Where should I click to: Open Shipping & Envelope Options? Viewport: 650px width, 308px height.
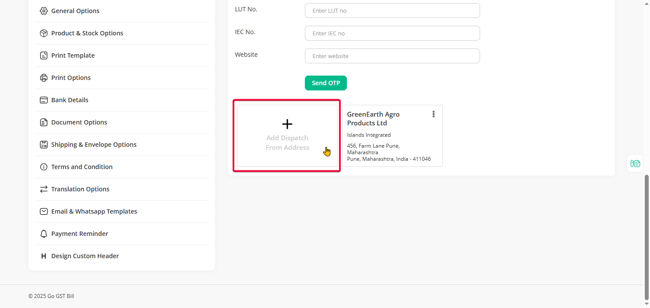click(94, 145)
